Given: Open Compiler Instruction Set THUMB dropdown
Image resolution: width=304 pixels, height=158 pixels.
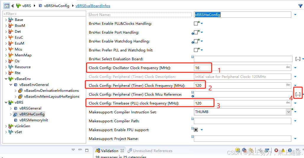Looking at the screenshot, I should click(x=288, y=112).
